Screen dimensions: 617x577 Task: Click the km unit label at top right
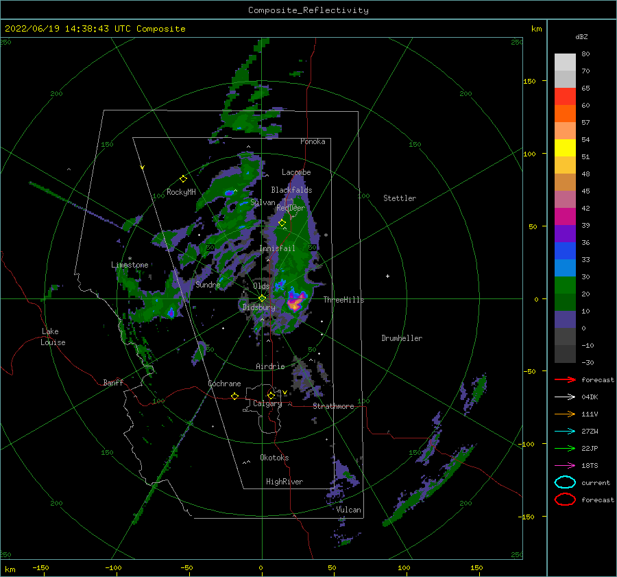click(536, 29)
